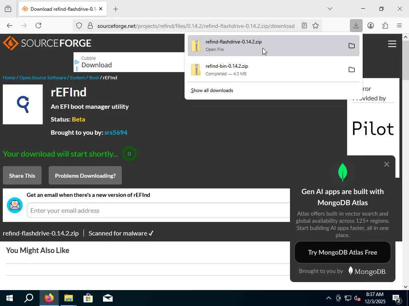Toggle the downloads panel toolbar button
Viewport: 409px width, 306px height.
point(356,25)
